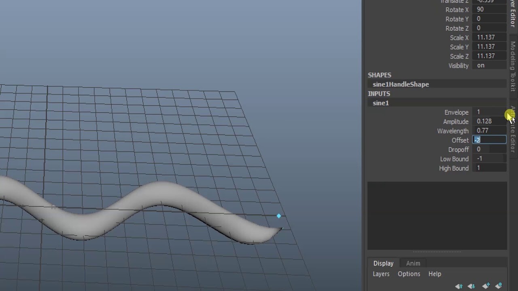
Task: Switch to the Anim tab
Action: 413,263
